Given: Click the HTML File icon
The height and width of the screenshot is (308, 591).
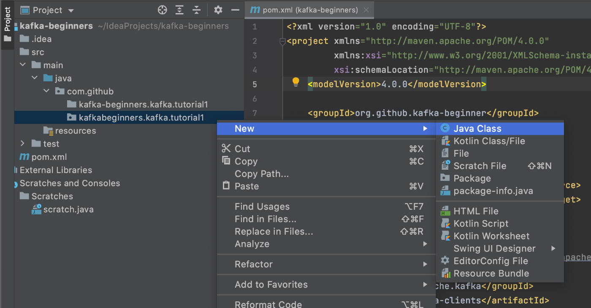Looking at the screenshot, I should (445, 211).
